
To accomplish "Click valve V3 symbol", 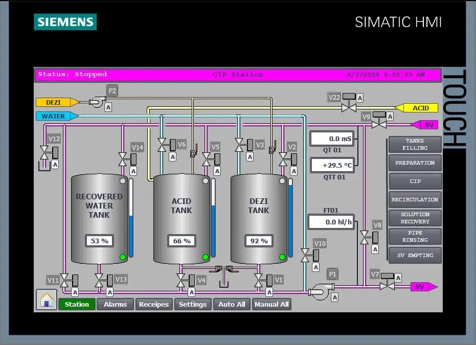I will click(244, 145).
